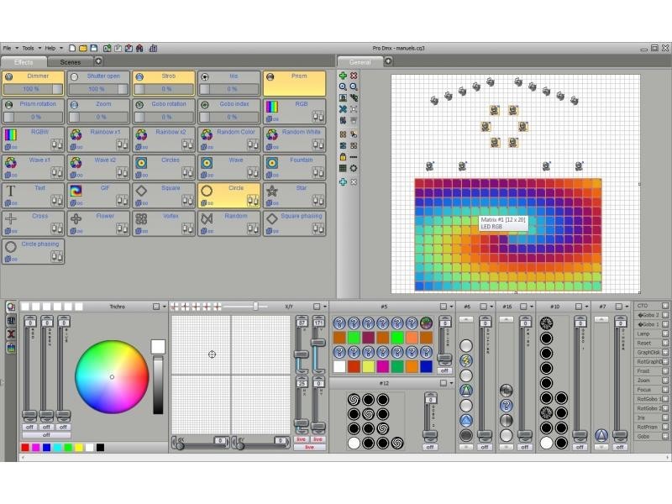Viewport: 672px width, 504px height.
Task: Click the save disk icon in toolbar
Action: [x=94, y=48]
